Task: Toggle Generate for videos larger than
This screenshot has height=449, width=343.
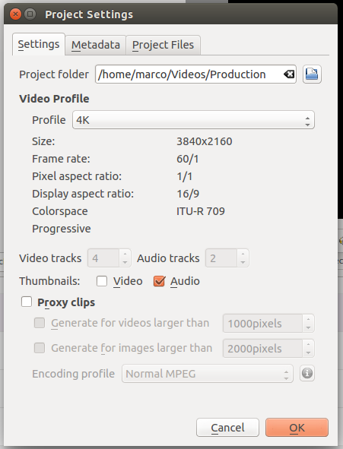Action: pos(40,323)
